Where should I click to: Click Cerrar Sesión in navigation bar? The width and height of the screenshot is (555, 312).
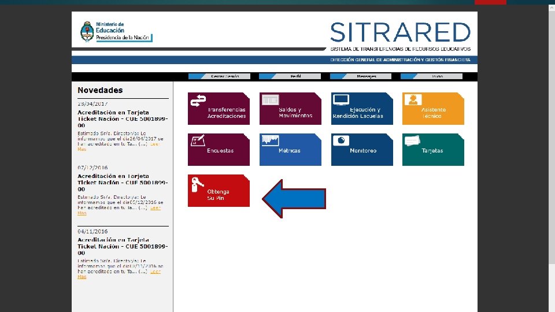tap(220, 76)
